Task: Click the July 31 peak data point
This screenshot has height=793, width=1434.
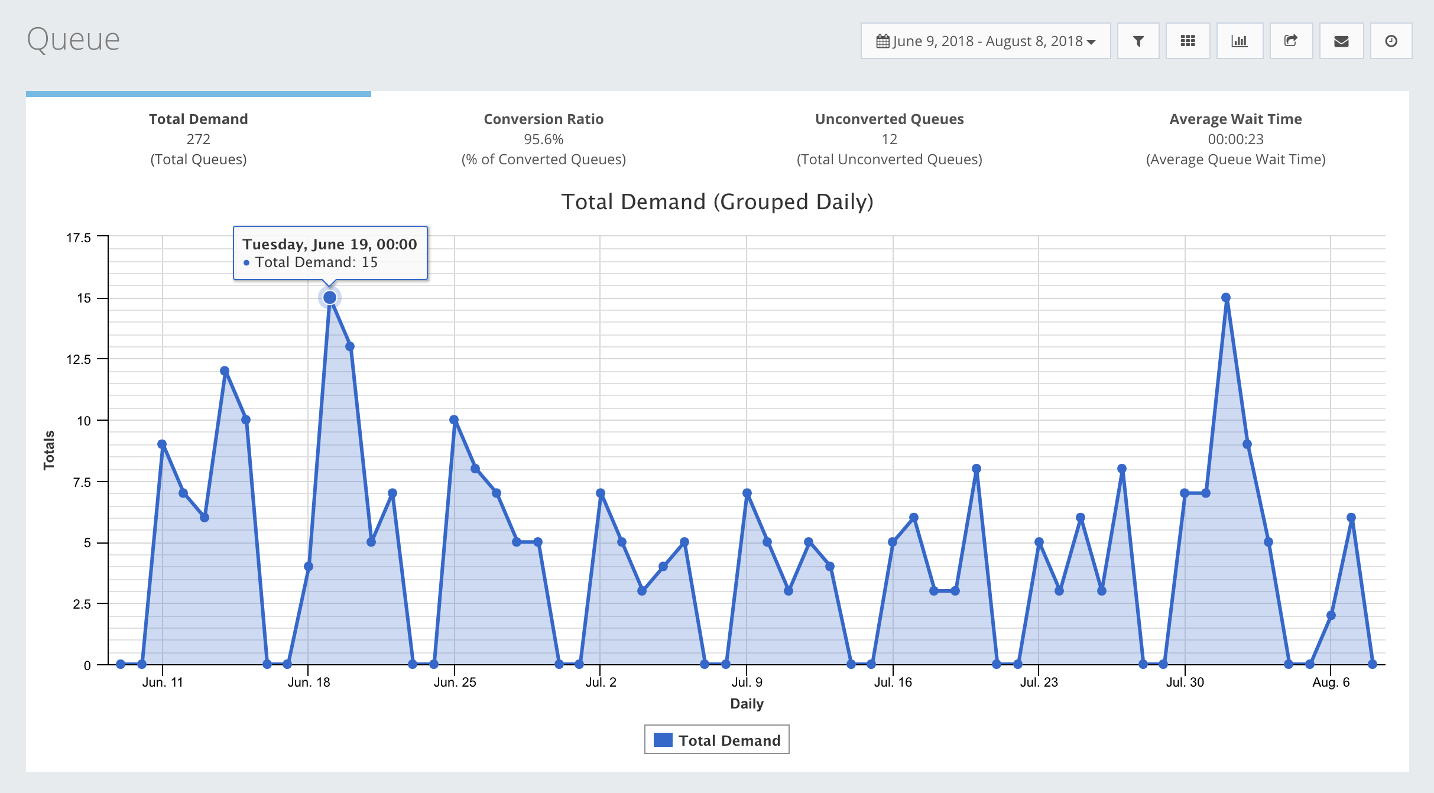Action: click(x=1226, y=298)
